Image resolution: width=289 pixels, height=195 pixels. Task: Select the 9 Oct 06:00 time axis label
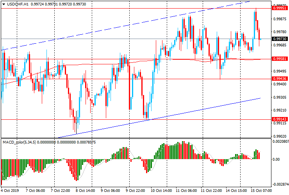pos(111,190)
